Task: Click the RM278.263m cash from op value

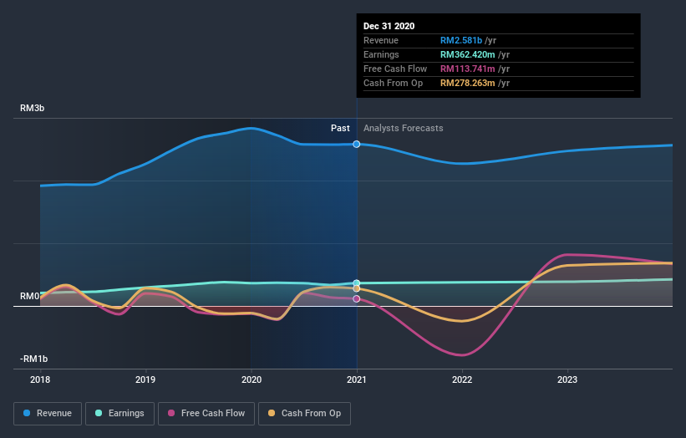Action: (x=468, y=83)
